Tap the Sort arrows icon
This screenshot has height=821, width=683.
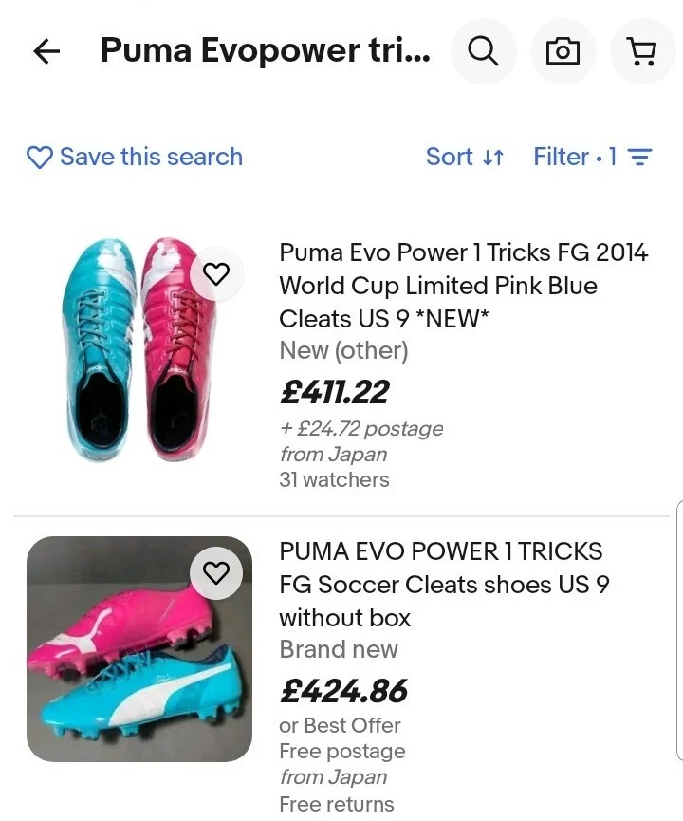point(493,158)
